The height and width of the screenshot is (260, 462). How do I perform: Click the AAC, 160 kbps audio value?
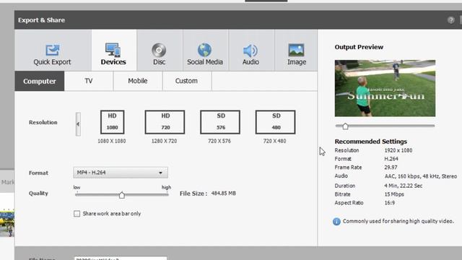point(420,176)
